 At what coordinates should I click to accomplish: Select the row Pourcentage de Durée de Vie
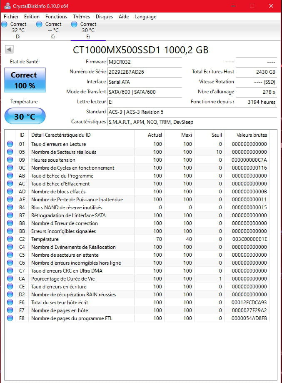point(137,278)
